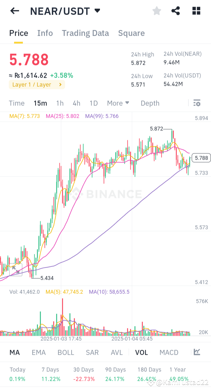Share the NEAR/USDT chart
This screenshot has height=389, width=211.
click(176, 11)
